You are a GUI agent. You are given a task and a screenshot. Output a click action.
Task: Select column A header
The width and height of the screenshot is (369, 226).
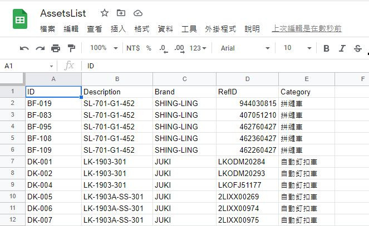click(53, 79)
